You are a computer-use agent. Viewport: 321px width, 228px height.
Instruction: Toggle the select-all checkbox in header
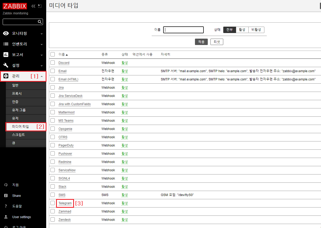click(x=53, y=54)
